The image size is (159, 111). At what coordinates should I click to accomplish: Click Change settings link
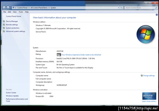149,76
